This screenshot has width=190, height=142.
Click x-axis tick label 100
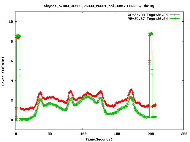pos(83,134)
